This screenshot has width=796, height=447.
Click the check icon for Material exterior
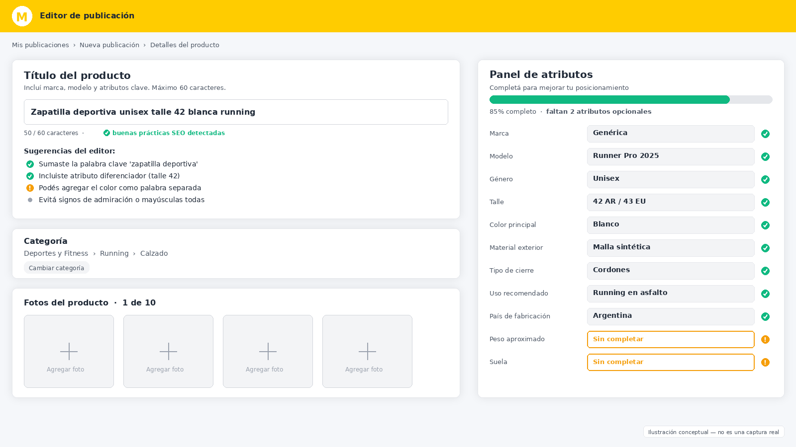[766, 248]
